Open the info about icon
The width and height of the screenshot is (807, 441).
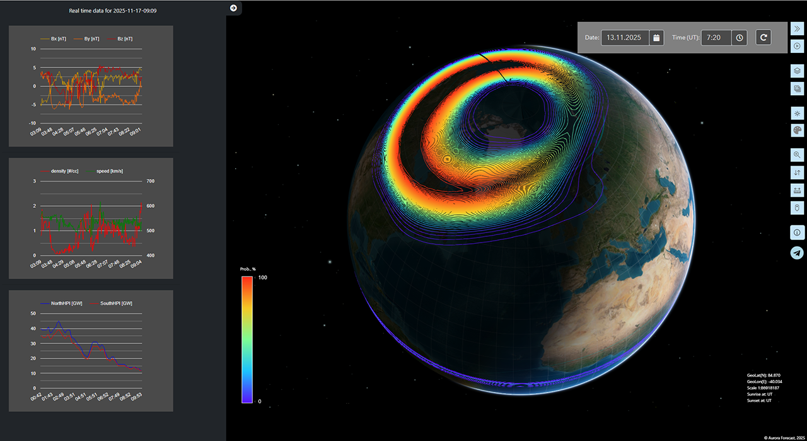click(x=797, y=232)
